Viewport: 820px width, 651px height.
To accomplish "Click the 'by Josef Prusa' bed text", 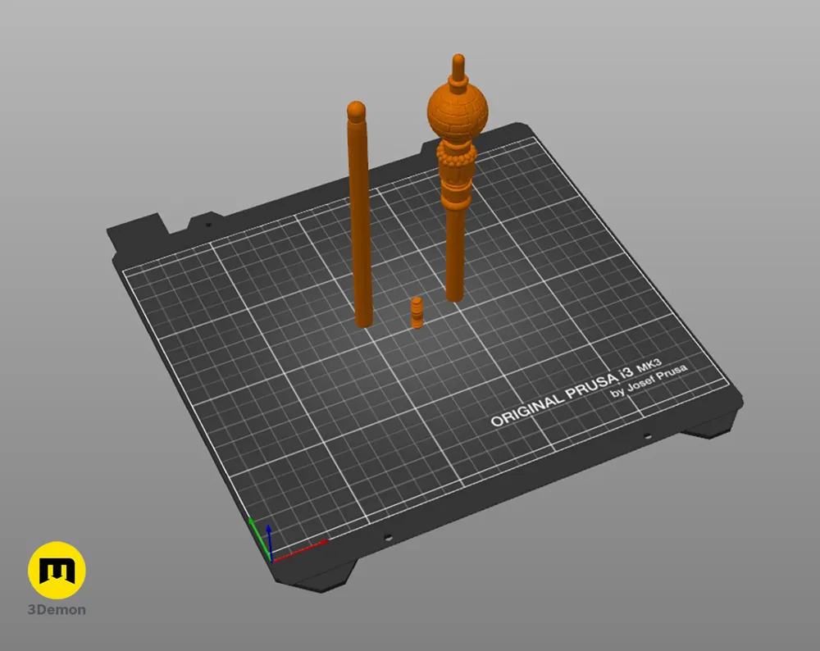I will click(x=649, y=381).
